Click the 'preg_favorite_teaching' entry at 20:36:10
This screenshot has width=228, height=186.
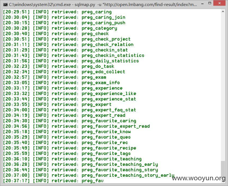click(111, 159)
